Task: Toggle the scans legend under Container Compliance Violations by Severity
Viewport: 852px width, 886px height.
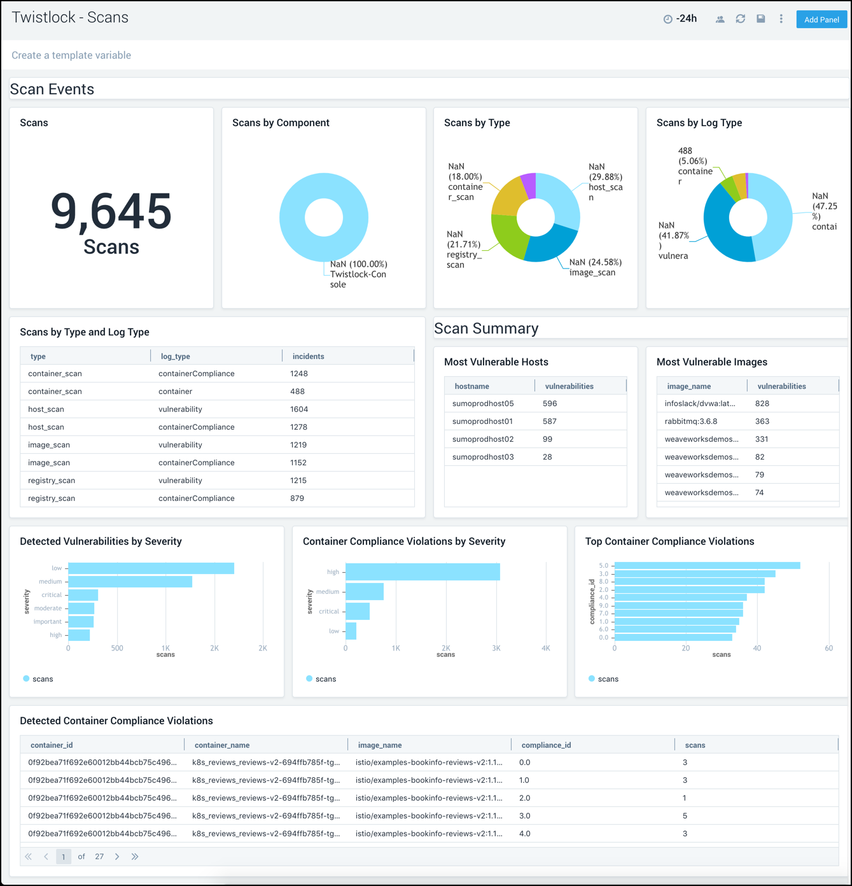Action: coord(321,679)
